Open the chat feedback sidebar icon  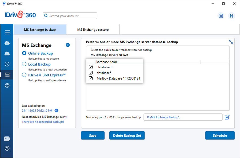point(7,139)
